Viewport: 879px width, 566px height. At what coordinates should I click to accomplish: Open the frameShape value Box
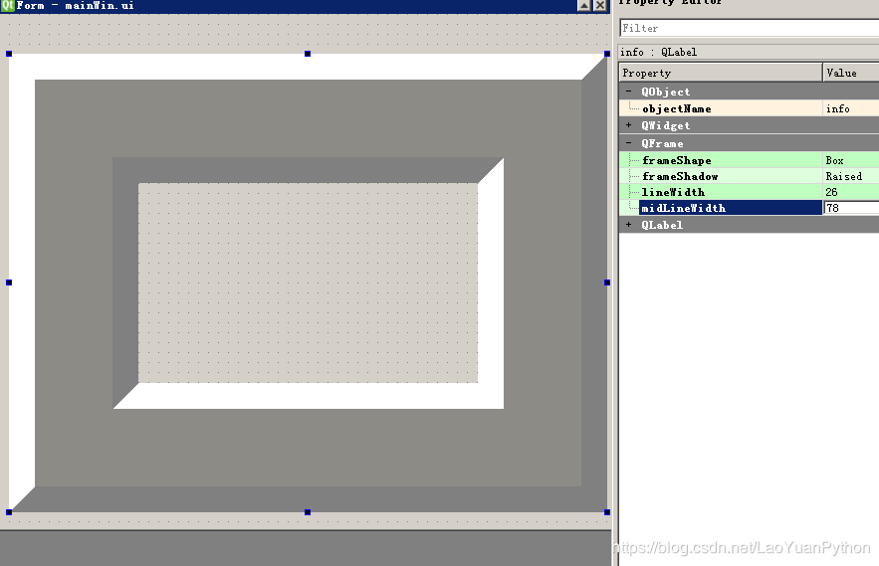click(851, 160)
